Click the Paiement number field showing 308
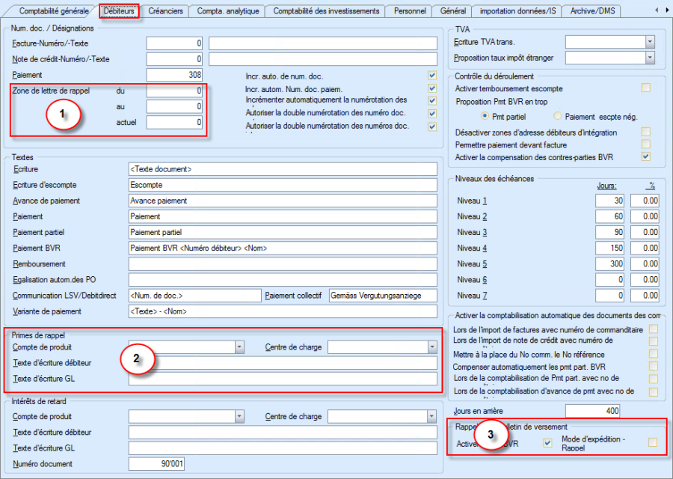The image size is (673, 479). pos(175,75)
